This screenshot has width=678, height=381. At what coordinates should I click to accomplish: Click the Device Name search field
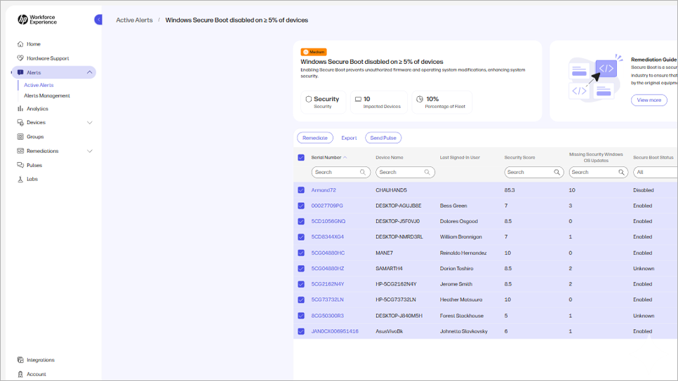tap(406, 172)
